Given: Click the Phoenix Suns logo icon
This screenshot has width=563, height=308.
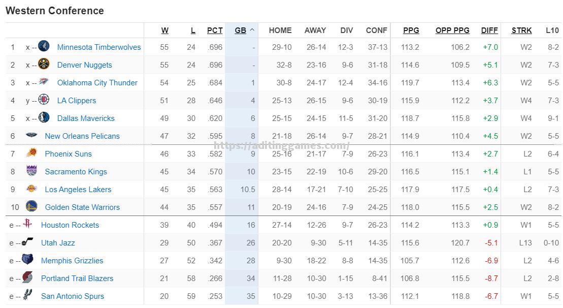Looking at the screenshot, I should [31, 153].
